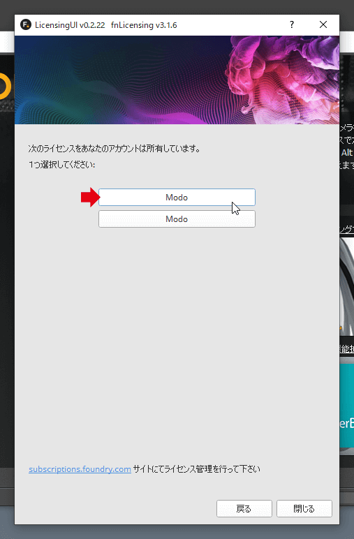Choose the second Modo license button
The height and width of the screenshot is (539, 354).
tap(177, 219)
